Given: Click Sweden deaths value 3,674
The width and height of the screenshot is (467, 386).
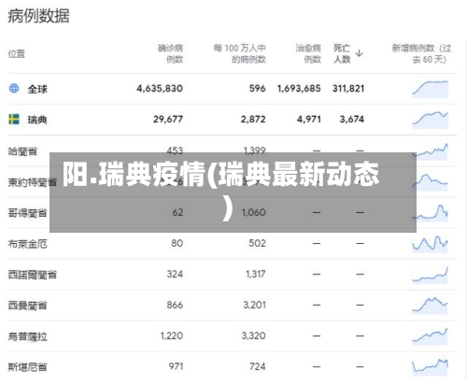Looking at the screenshot, I should click(x=352, y=119).
